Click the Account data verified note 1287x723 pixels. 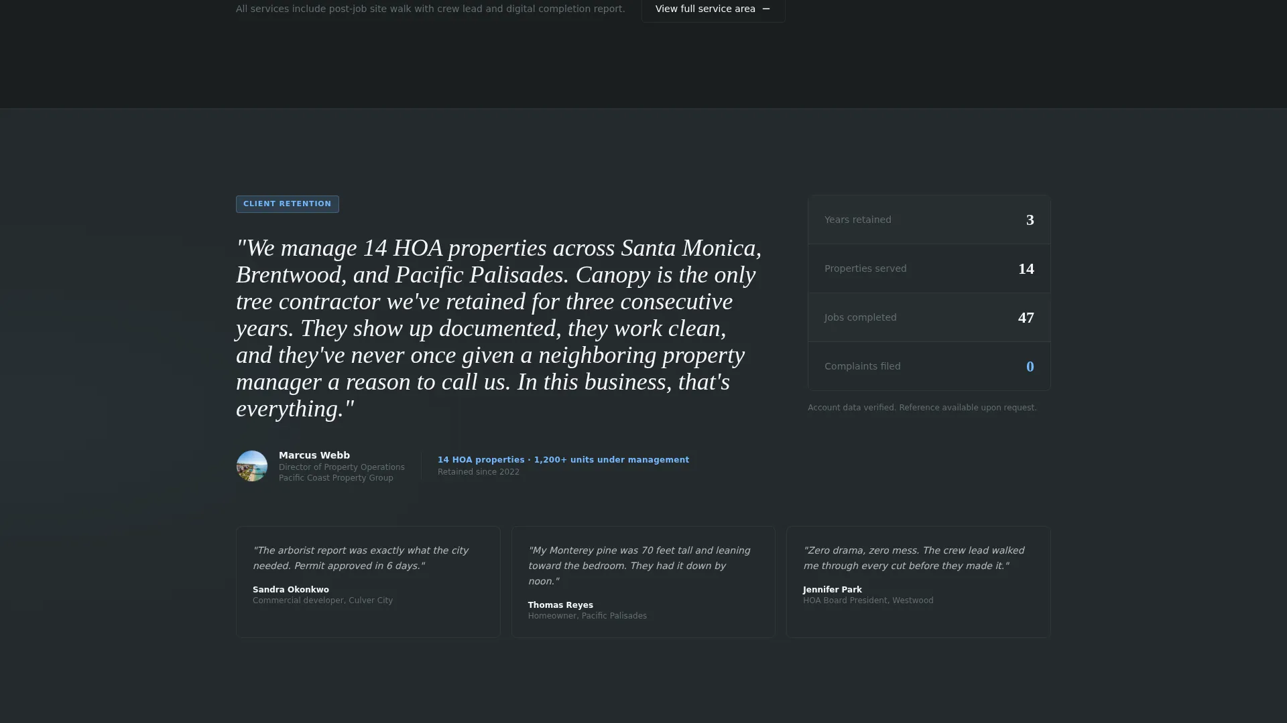[x=922, y=408]
